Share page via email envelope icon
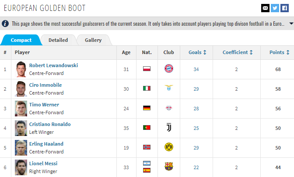The width and height of the screenshot is (294, 177). click(x=265, y=8)
